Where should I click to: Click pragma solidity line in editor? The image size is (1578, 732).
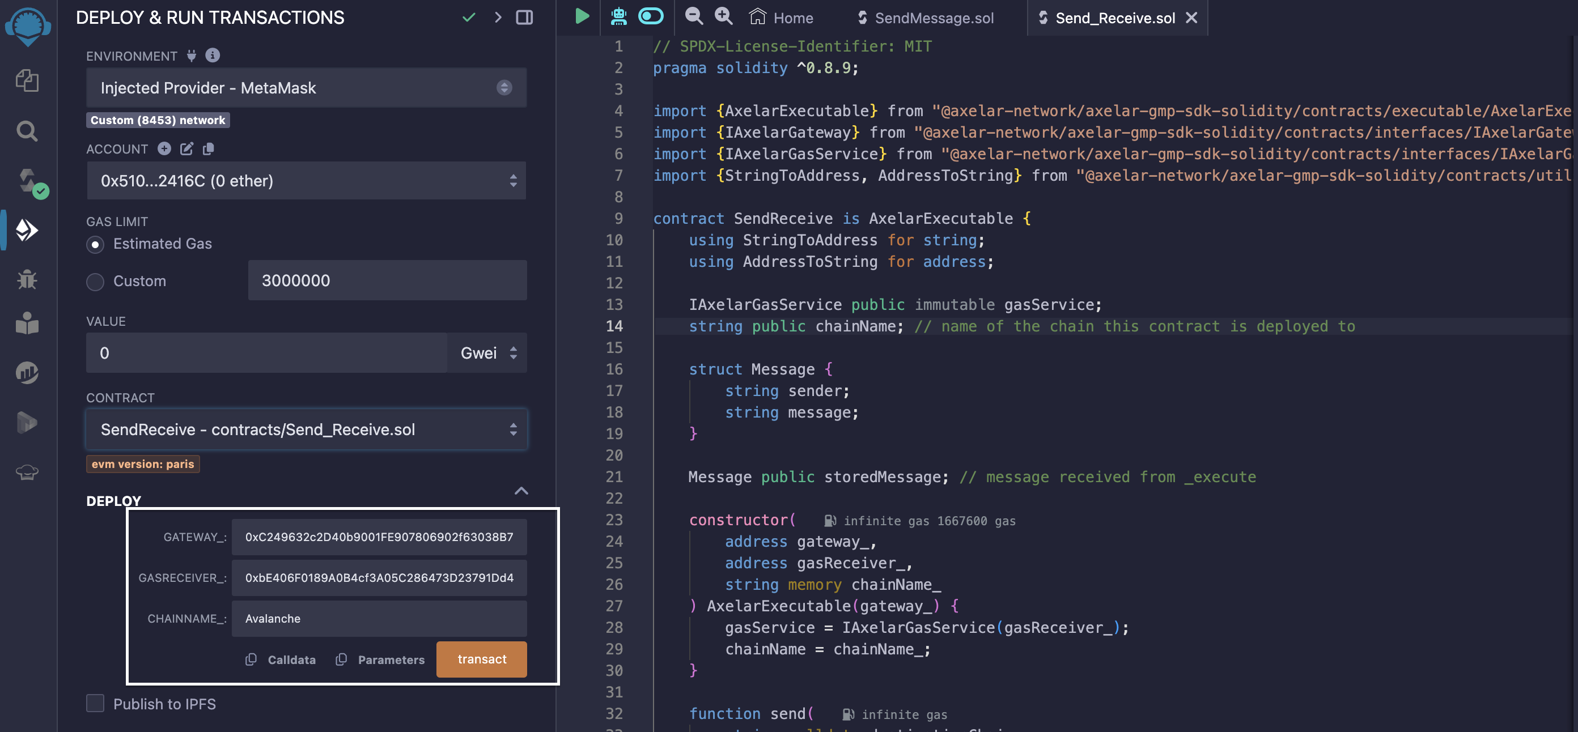[x=756, y=68]
